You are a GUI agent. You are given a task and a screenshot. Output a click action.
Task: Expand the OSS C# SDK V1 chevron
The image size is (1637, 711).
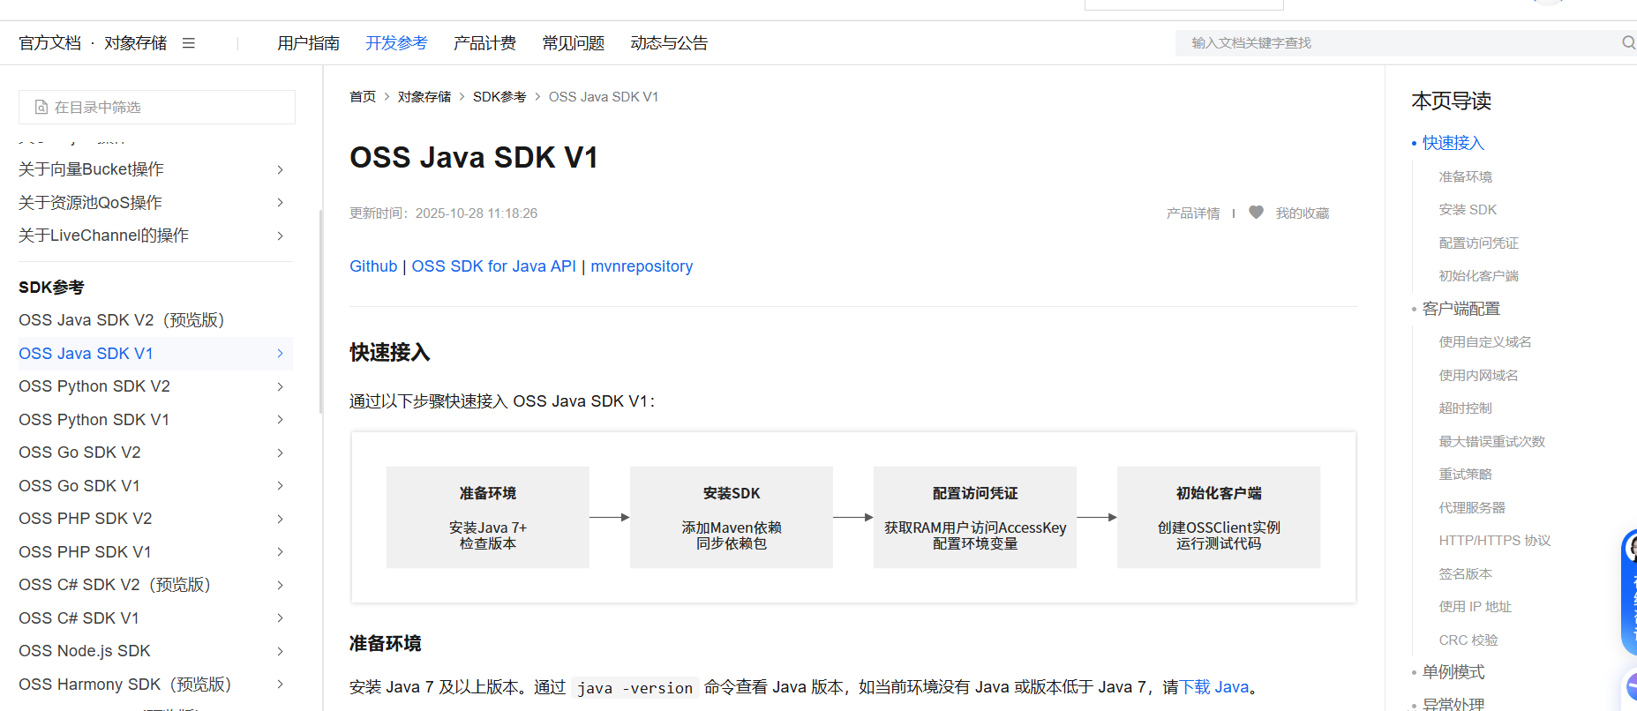coord(281,618)
